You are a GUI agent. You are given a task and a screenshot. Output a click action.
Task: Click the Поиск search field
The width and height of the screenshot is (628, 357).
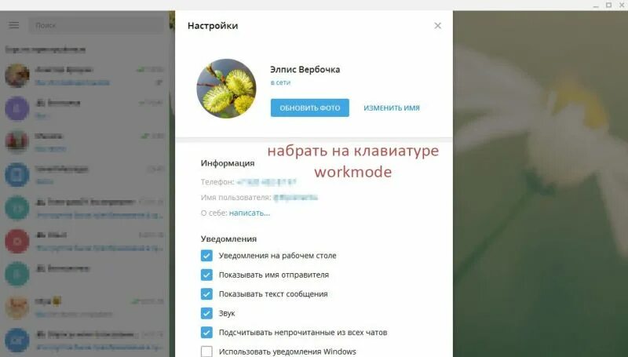pyautogui.click(x=96, y=25)
